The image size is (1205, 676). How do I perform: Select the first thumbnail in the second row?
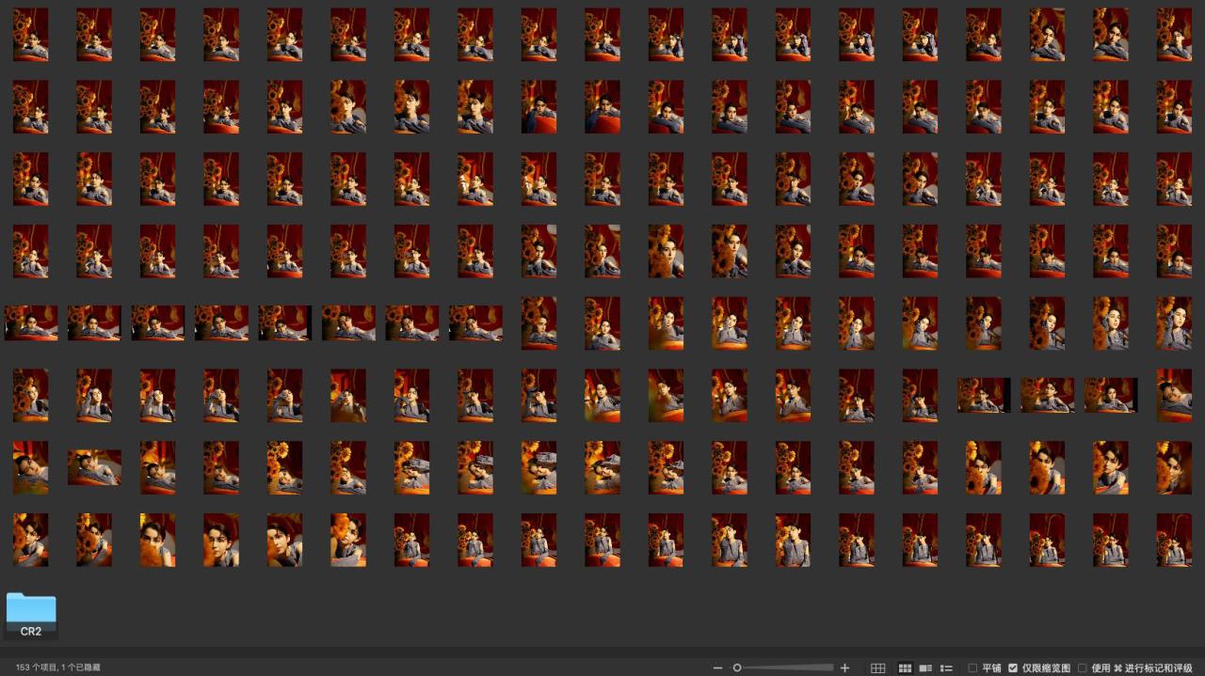pyautogui.click(x=31, y=106)
